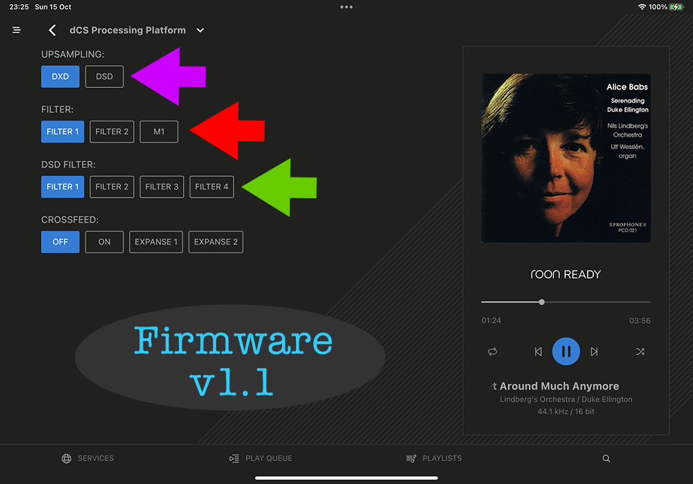Tap the 'dCS Processing Platform' title
This screenshot has height=484, width=693.
128,30
